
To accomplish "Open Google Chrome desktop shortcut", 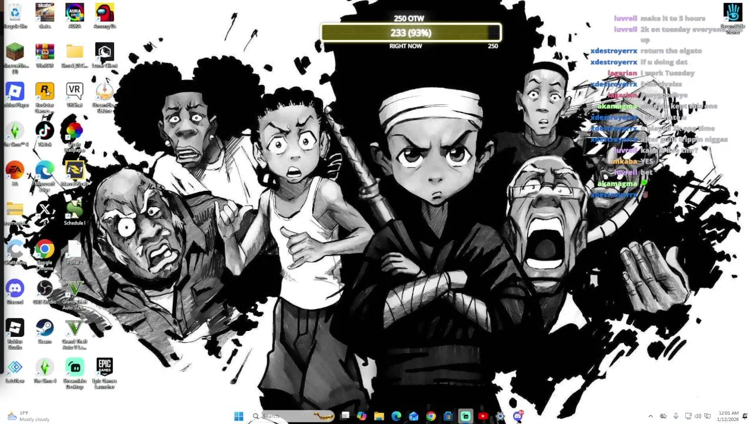I will click(45, 255).
